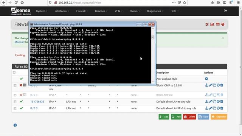
Task: Copy the Block ICMP to 8.8.8.8 rule
Action: [x=214, y=85]
